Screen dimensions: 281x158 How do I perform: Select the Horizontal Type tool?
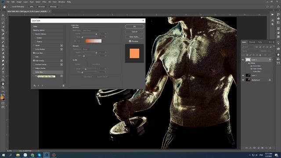point(3,72)
